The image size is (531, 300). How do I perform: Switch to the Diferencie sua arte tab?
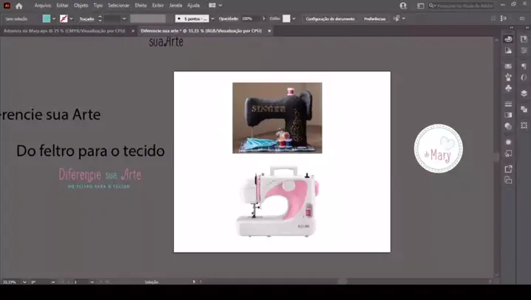coord(201,31)
